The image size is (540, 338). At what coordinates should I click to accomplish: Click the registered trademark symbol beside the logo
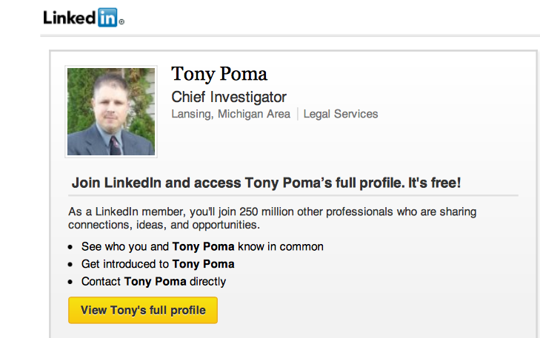[121, 22]
